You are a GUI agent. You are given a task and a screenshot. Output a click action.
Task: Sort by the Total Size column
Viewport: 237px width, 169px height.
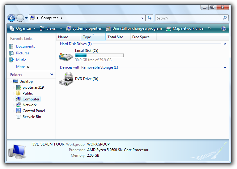click(x=118, y=37)
